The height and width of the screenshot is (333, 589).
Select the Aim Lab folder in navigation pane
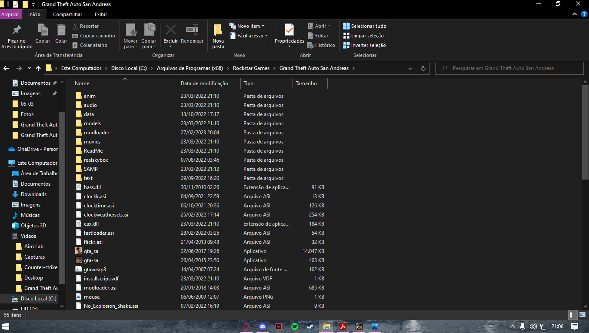33,246
